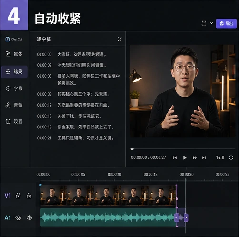Image resolution: width=239 pixels, height=237 pixels.
Task: Open the 字幕 sidebar tab
Action: pos(14,89)
